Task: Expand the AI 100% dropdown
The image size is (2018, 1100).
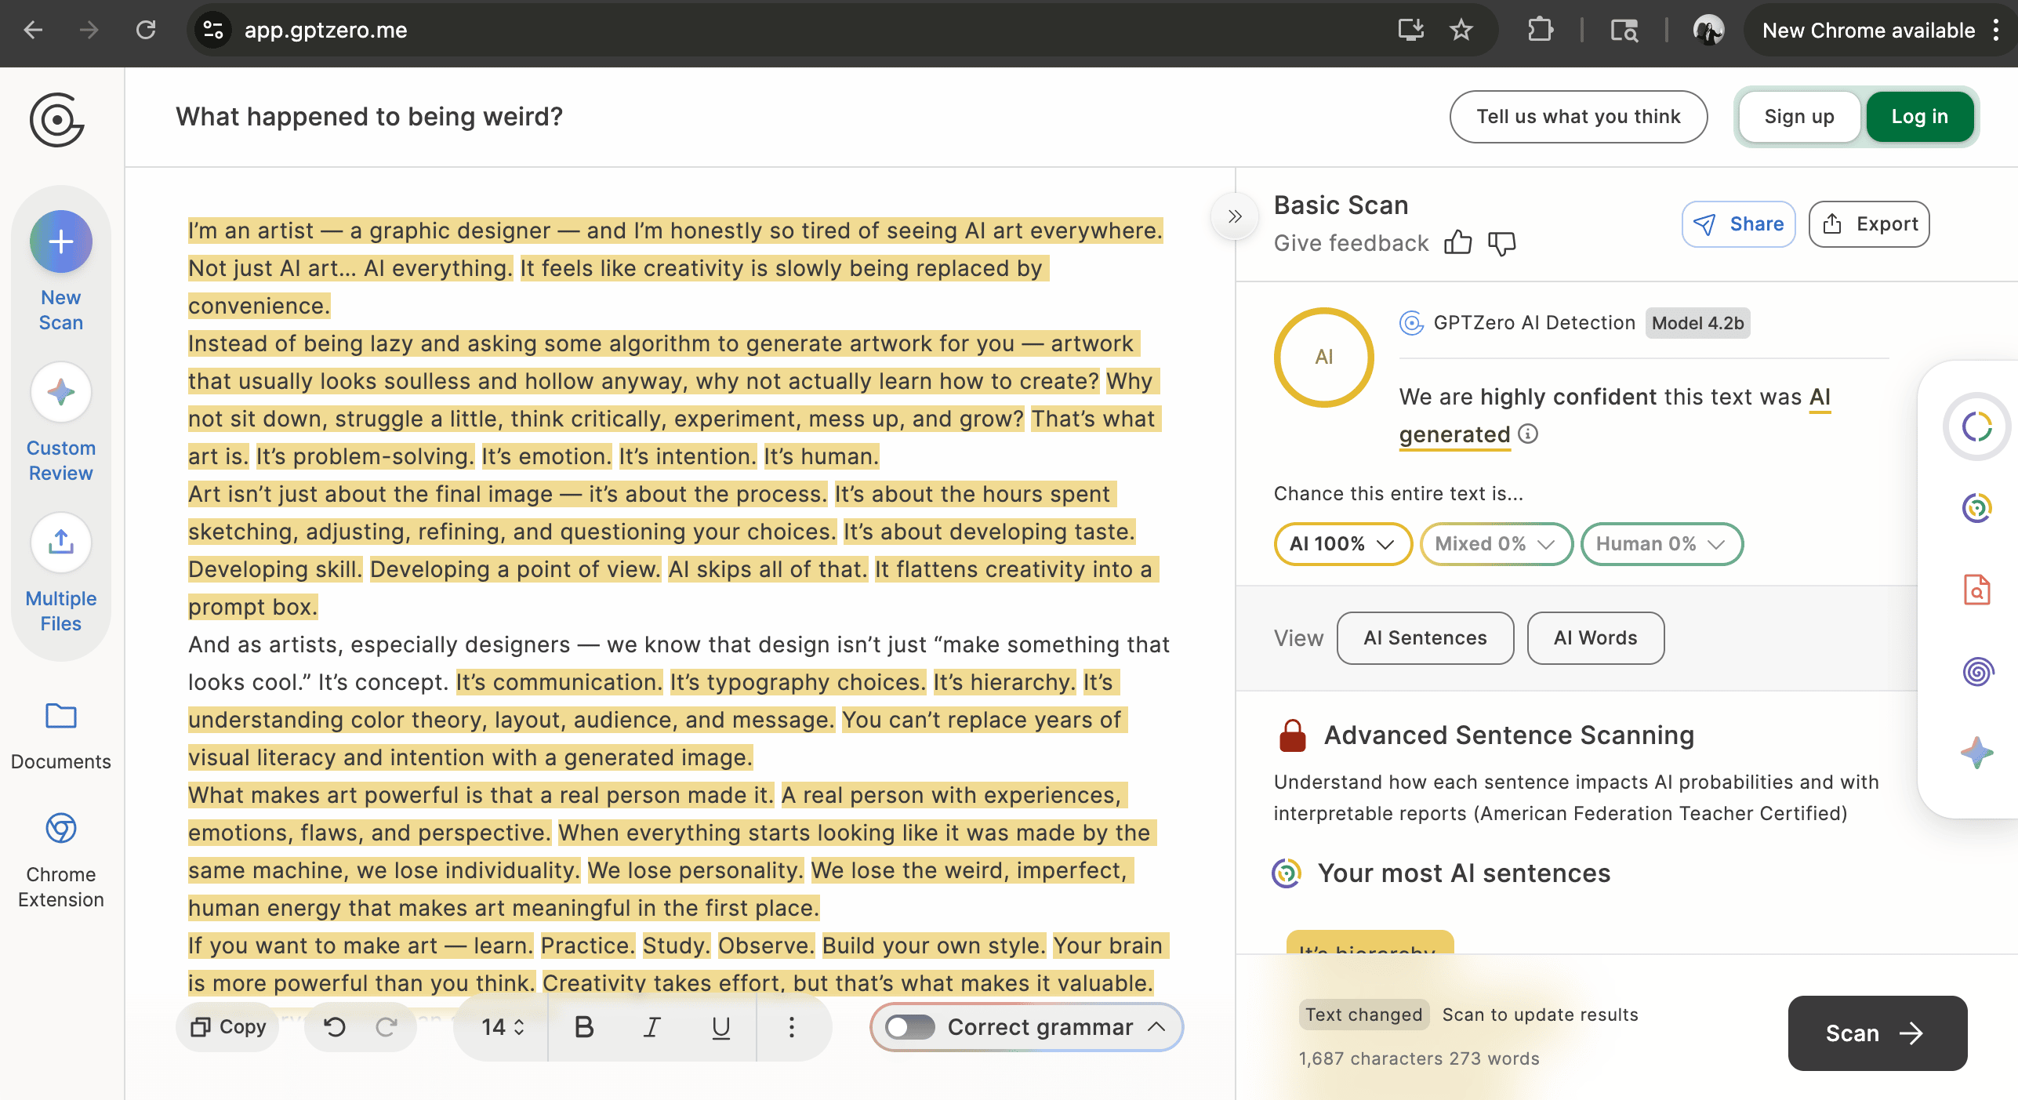Action: pos(1342,543)
